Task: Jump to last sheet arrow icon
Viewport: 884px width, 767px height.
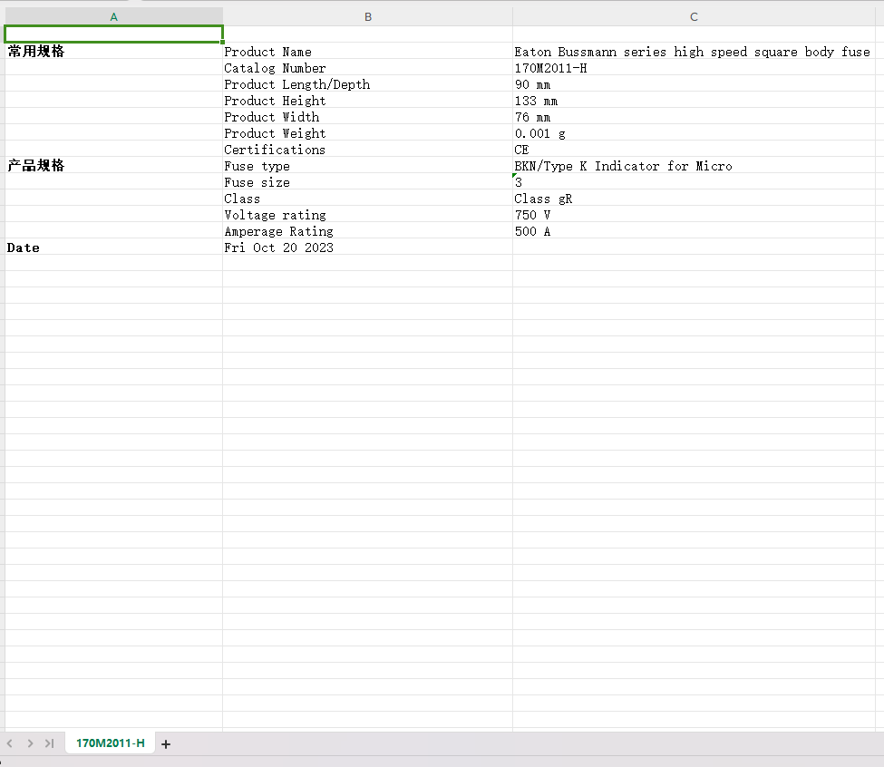Action: point(50,743)
